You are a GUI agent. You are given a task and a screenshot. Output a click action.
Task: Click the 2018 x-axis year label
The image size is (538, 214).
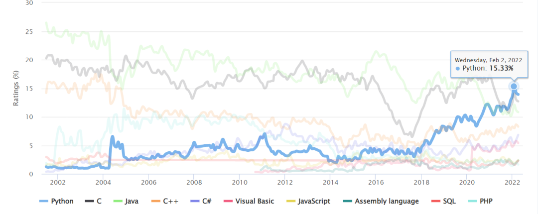(x=421, y=183)
